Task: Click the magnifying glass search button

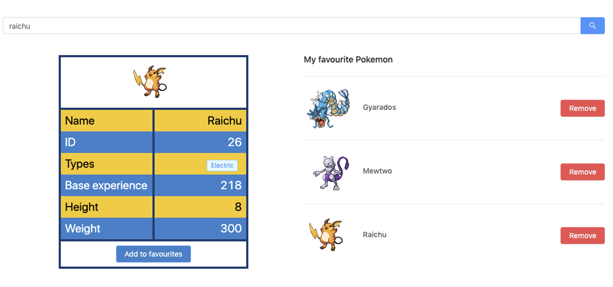Action: (592, 26)
